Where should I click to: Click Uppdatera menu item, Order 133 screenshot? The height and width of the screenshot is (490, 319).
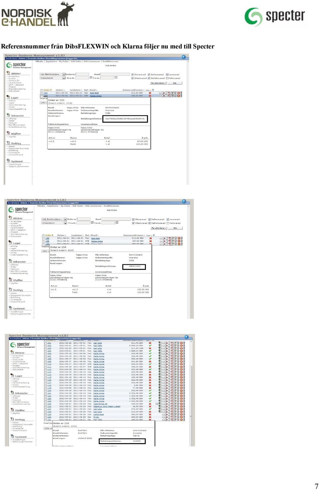tap(51, 61)
